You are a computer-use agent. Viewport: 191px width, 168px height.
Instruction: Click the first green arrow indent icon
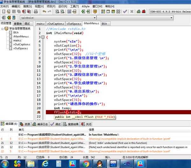[83, 11]
